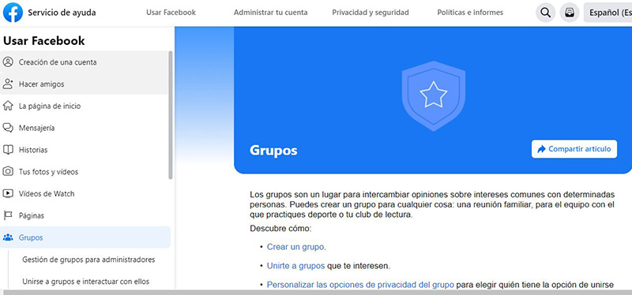The image size is (632, 295).
Task: Click the camera icon beside Tus fotos y vídeos
Action: click(8, 171)
